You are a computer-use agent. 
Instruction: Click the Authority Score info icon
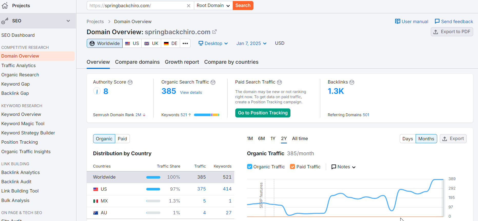tap(130, 82)
